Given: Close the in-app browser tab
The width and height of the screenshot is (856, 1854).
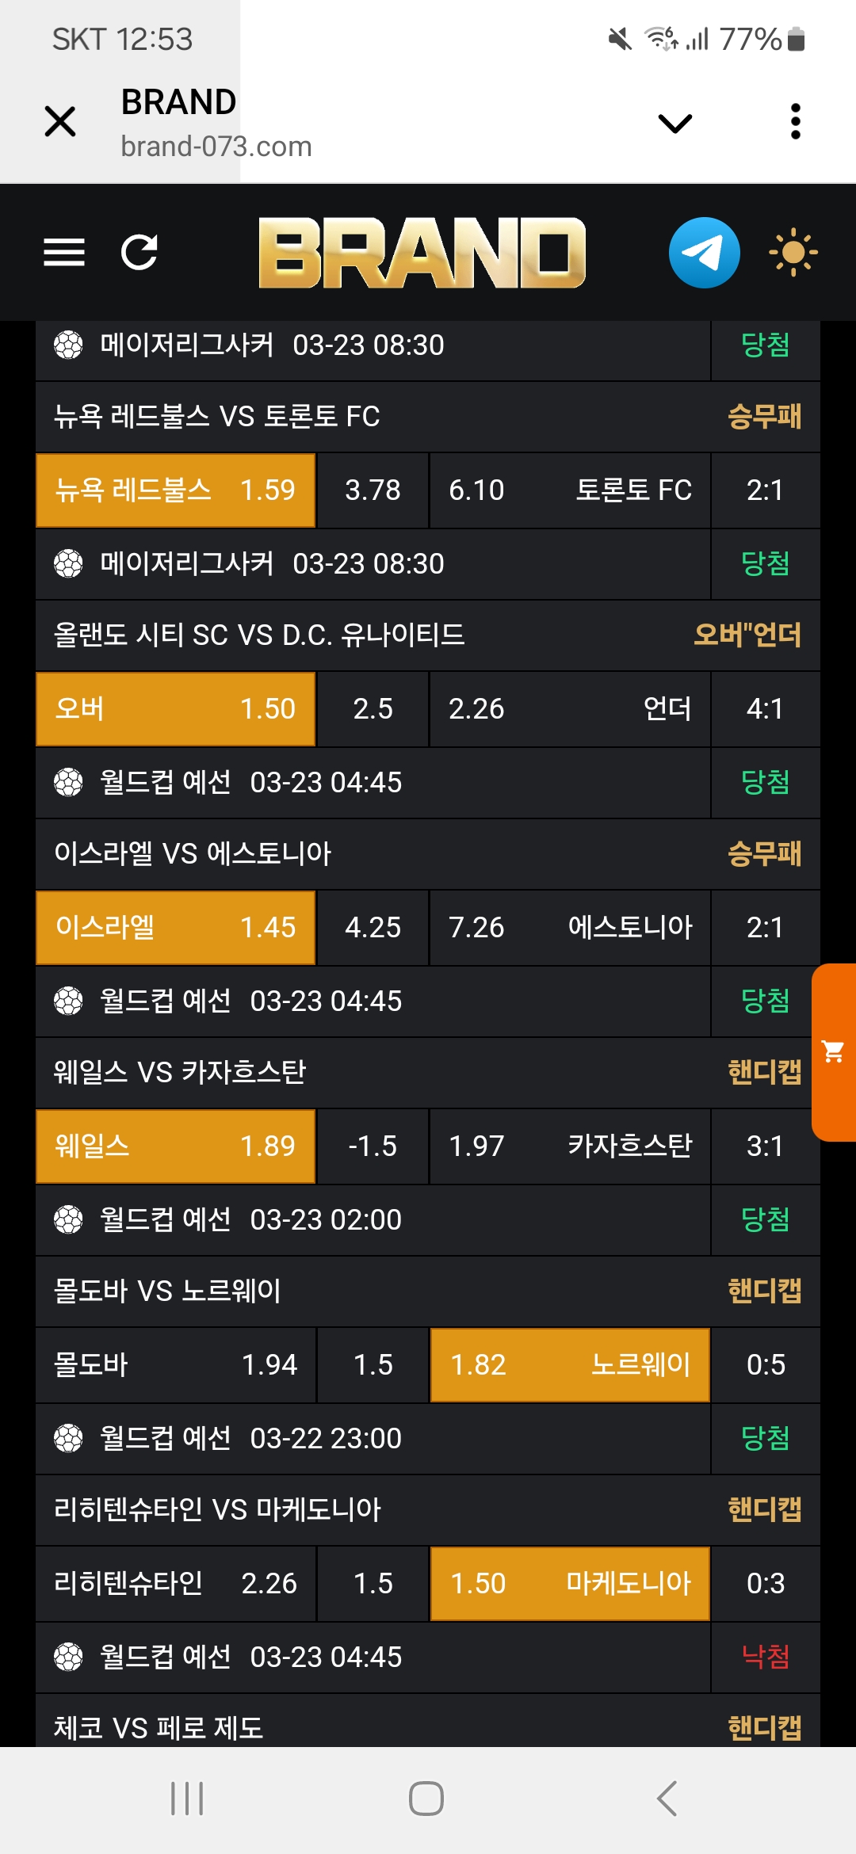Looking at the screenshot, I should click(x=60, y=122).
